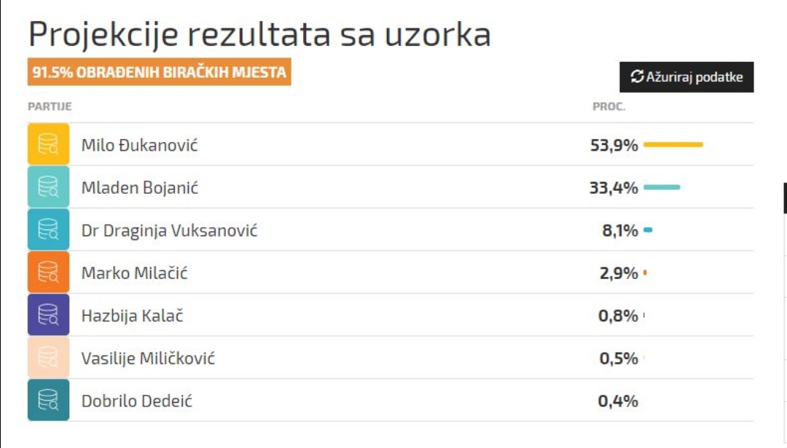The width and height of the screenshot is (787, 448).
Task: Click the teal icon beside Mladen Bojanić
Action: point(48,186)
